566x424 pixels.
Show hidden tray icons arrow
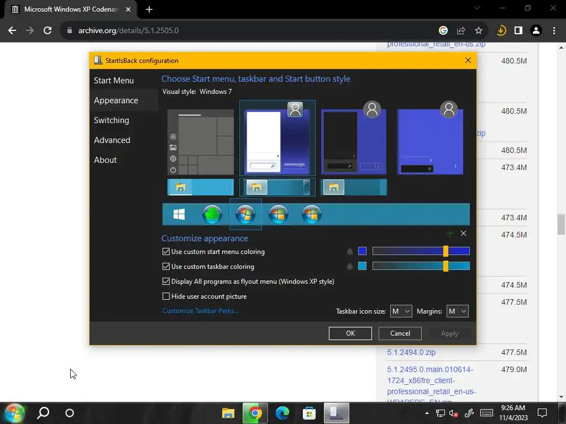[x=427, y=413]
